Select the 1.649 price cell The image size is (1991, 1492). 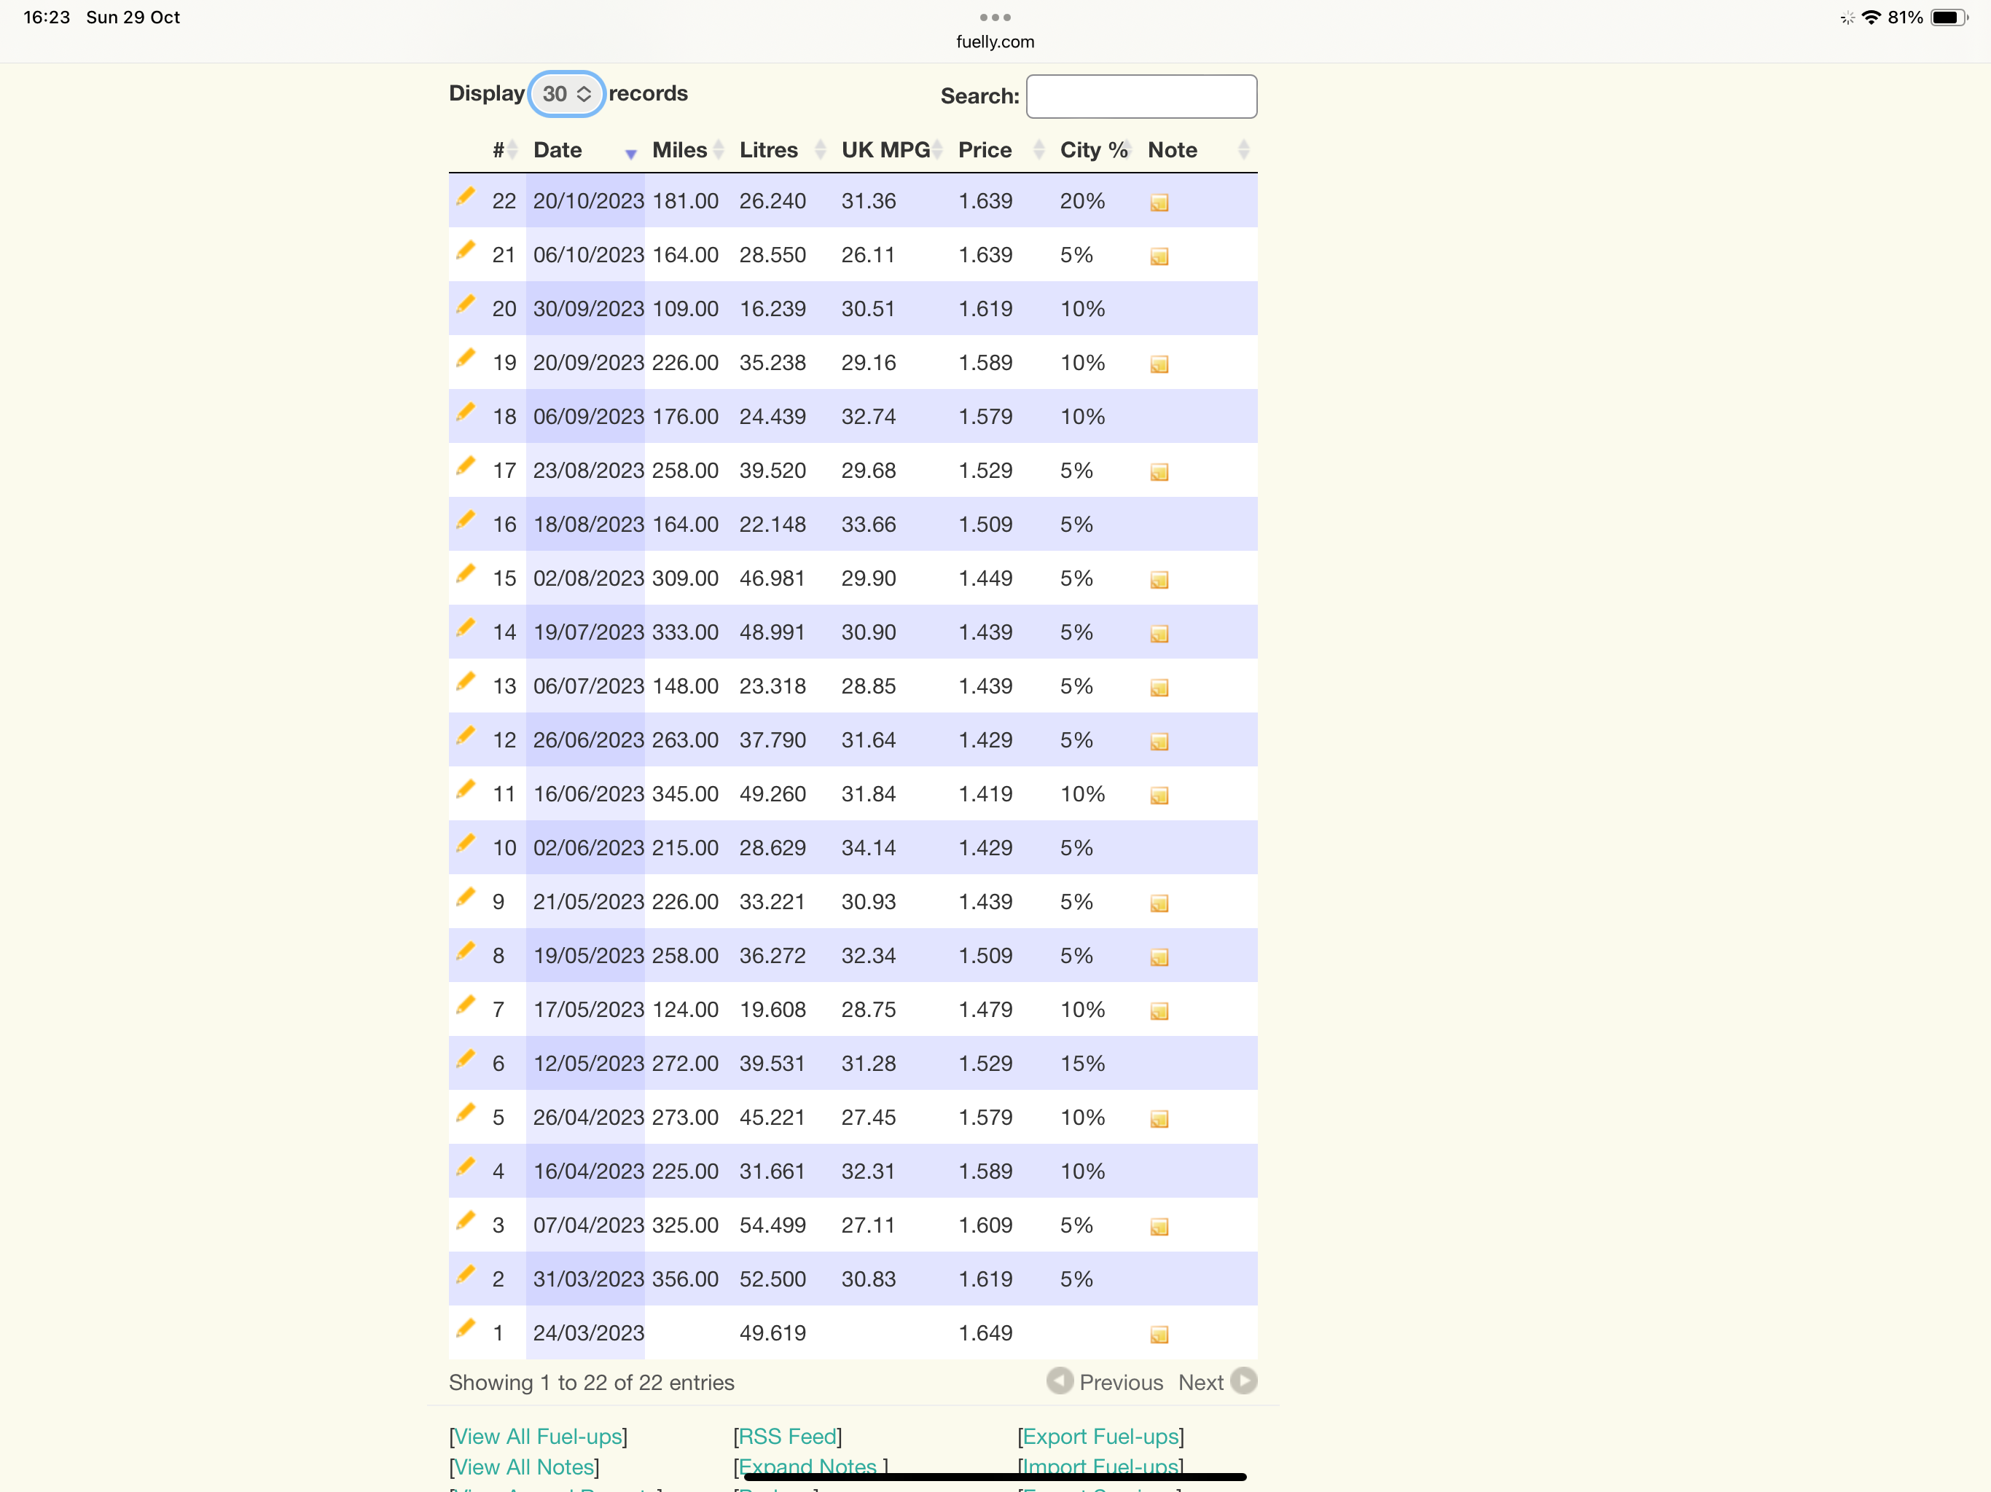(985, 1332)
